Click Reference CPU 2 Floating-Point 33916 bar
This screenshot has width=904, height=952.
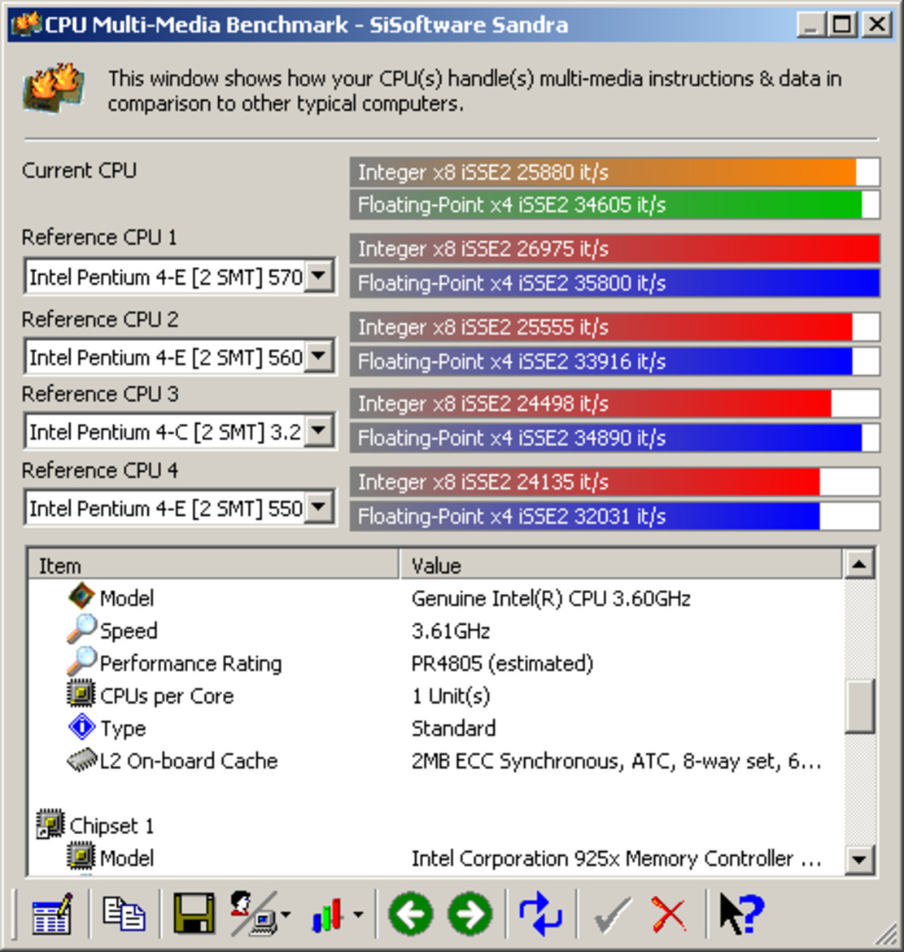click(614, 361)
